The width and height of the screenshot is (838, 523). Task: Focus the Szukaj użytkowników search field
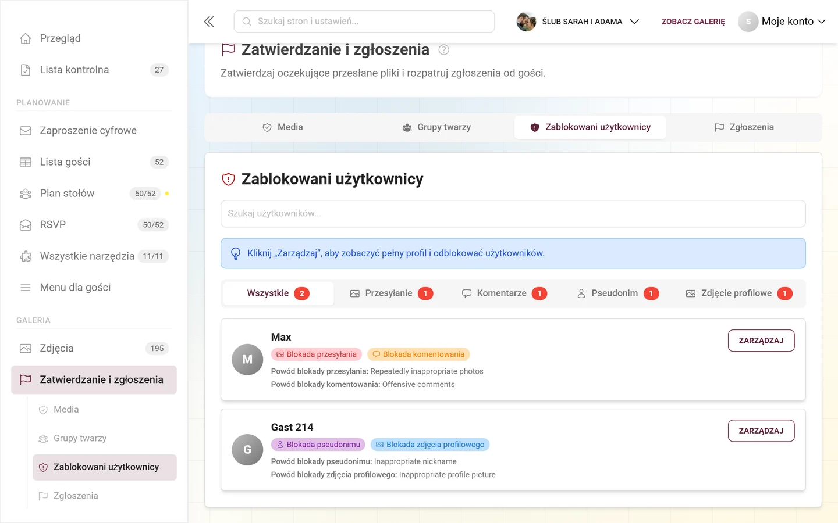coord(513,214)
